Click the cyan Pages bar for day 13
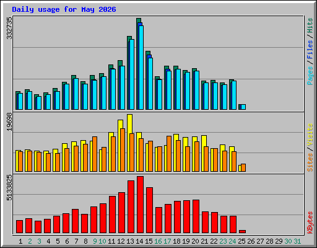The width and height of the screenshot is (317, 248). coord(132,74)
